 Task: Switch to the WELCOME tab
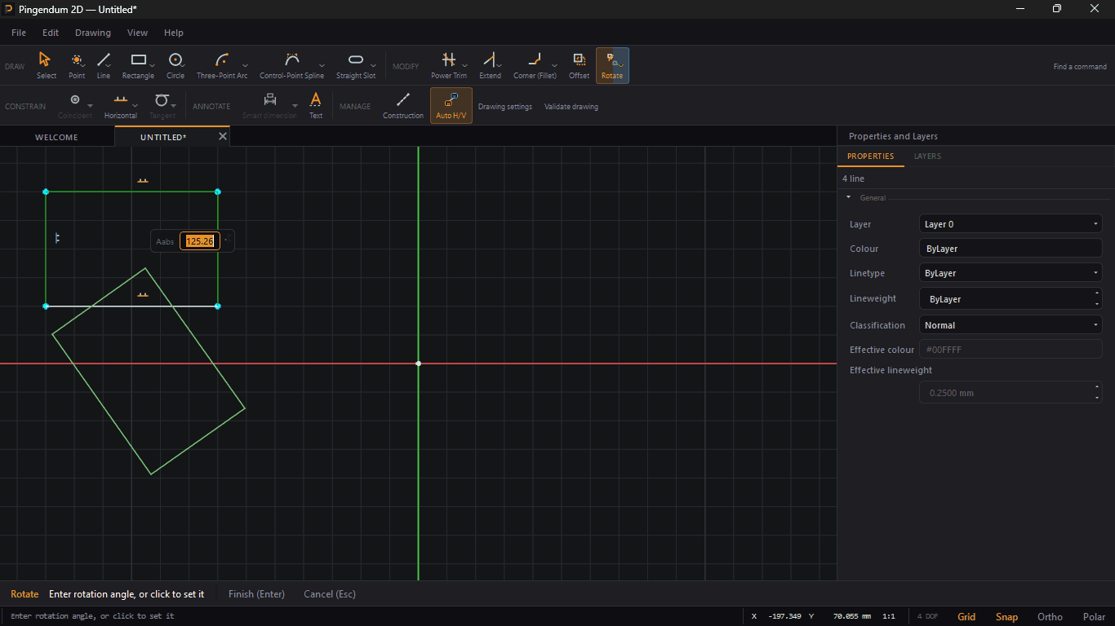pos(56,137)
